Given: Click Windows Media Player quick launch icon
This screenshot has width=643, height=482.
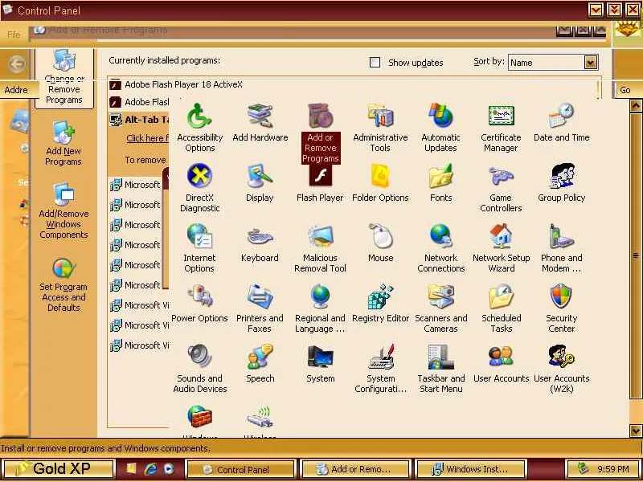Looking at the screenshot, I should 169,469.
